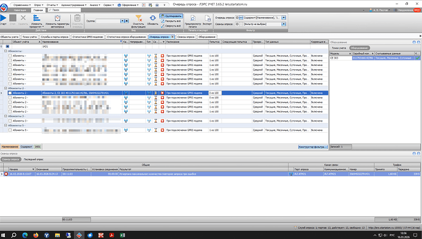
Task: Select the session result message text
Action: [x=158, y=174]
